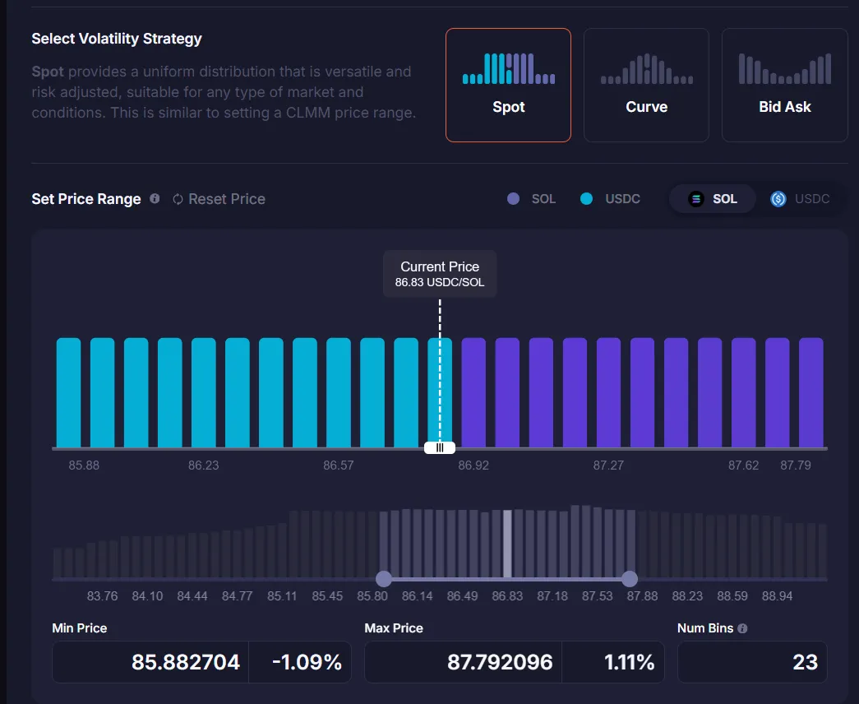Viewport: 859px width, 704px height.
Task: Edit the Max Price value field
Action: point(463,662)
